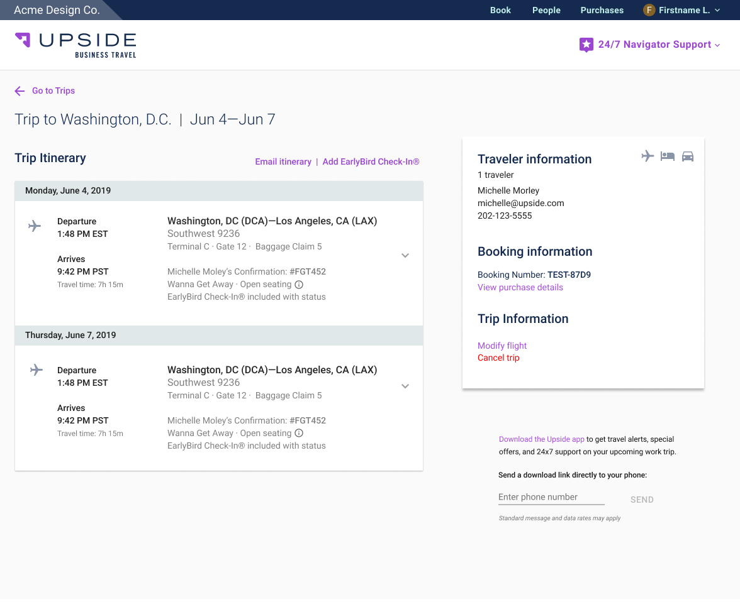The height and width of the screenshot is (612, 740).
Task: Click Download the Upside app link
Action: coord(542,439)
